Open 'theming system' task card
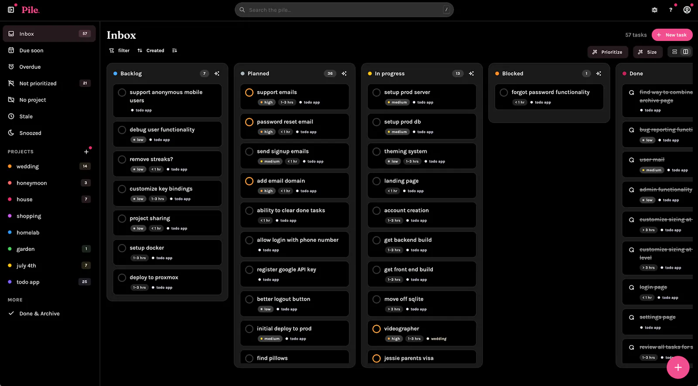The height and width of the screenshot is (386, 698). [422, 156]
